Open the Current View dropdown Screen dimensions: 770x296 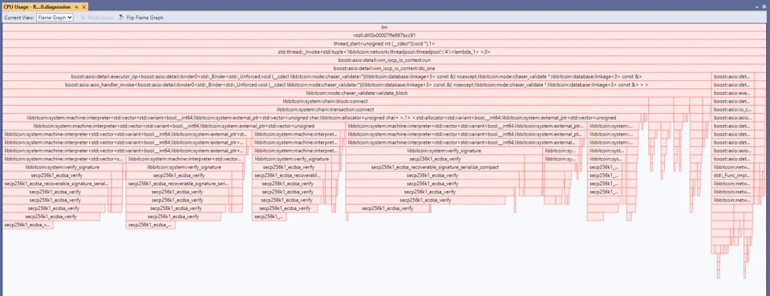coord(55,17)
